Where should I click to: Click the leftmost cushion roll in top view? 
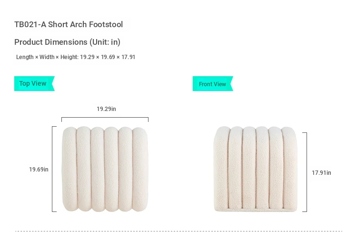tap(69, 169)
